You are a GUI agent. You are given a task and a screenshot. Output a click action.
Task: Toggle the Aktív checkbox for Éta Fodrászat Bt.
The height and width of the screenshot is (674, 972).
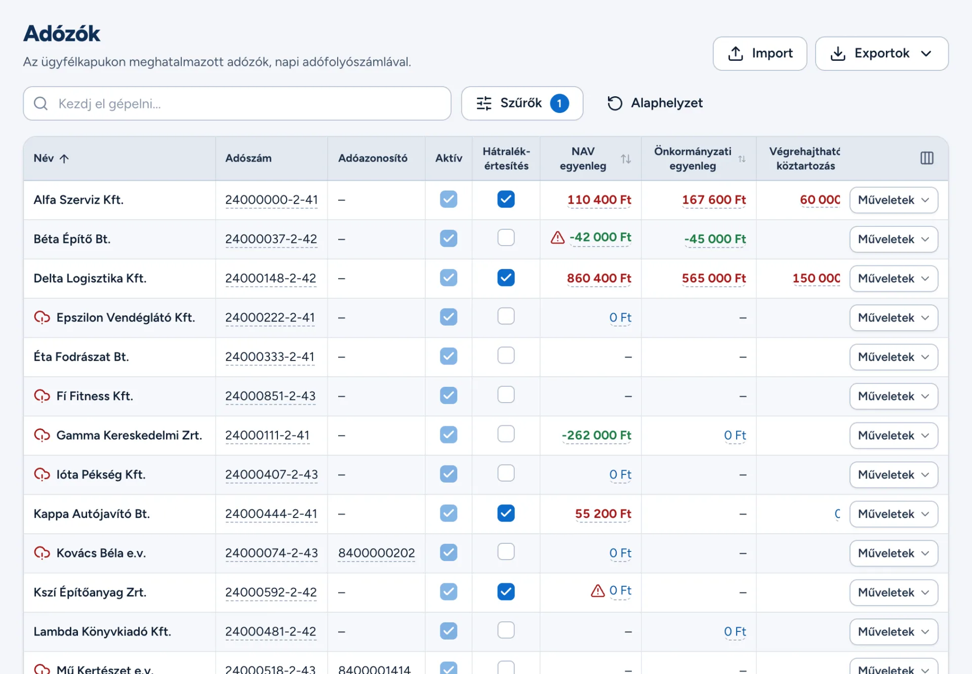(x=449, y=356)
